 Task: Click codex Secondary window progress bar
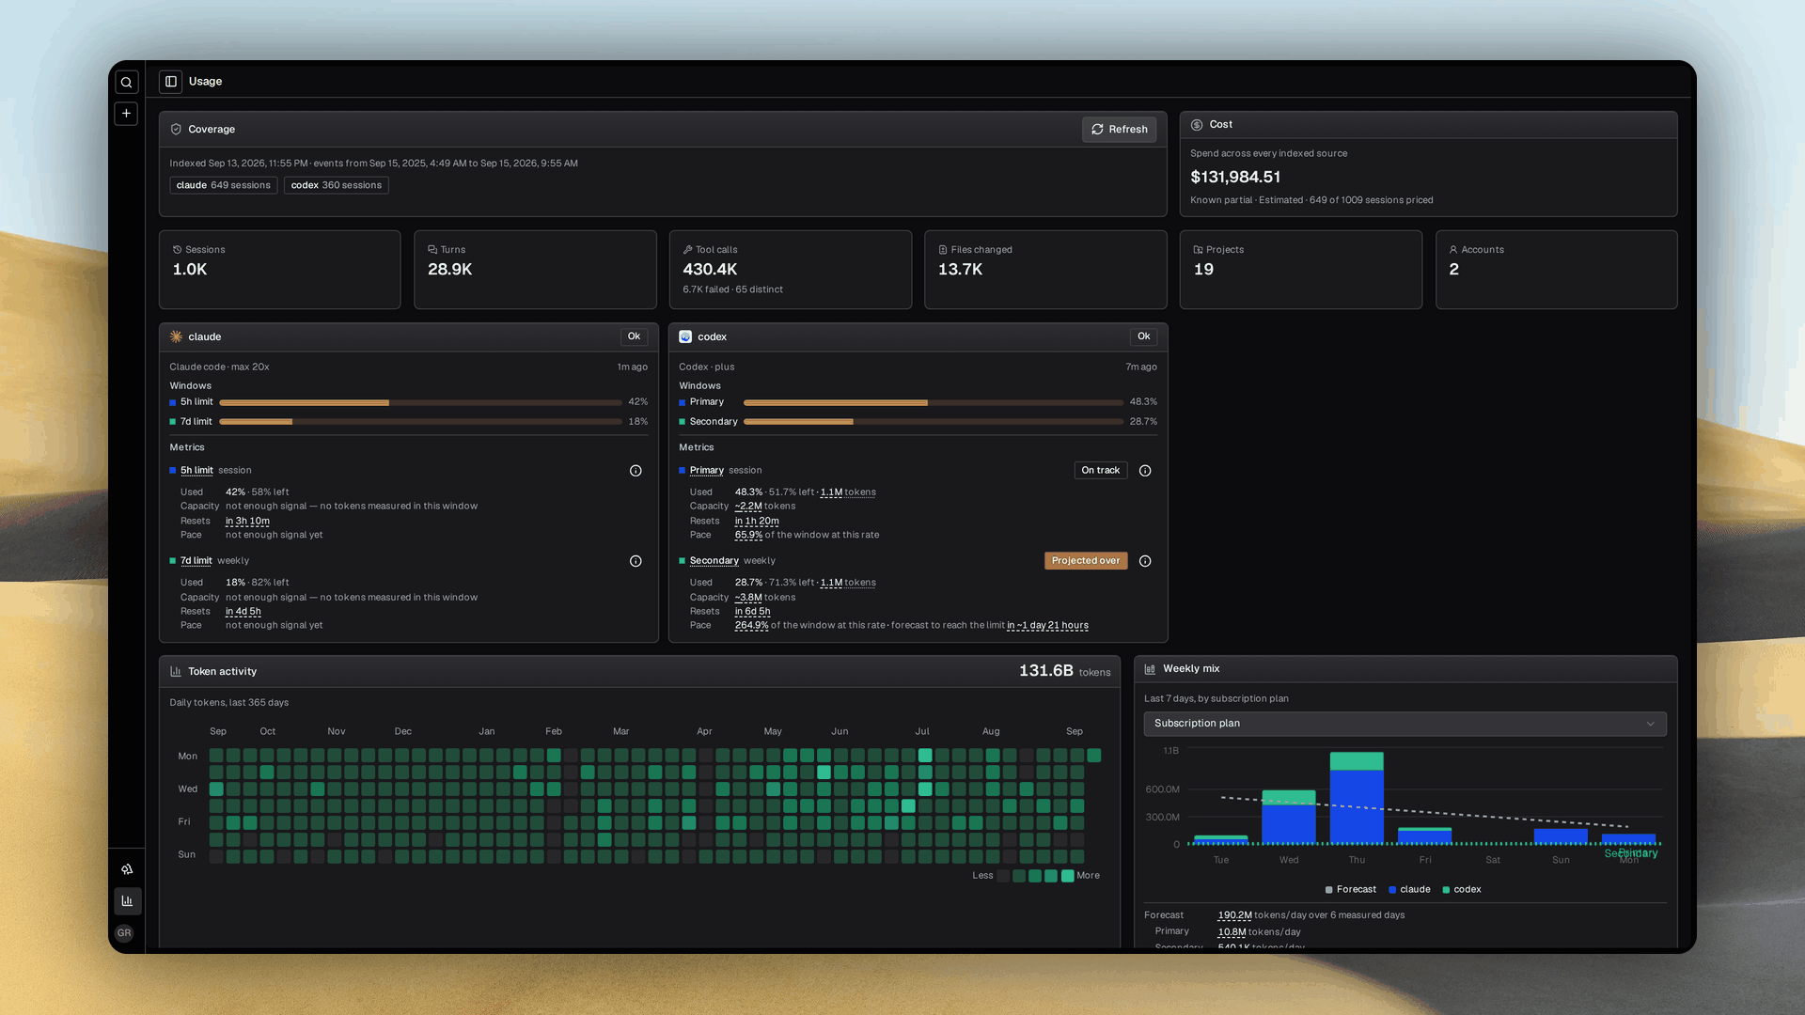(934, 422)
